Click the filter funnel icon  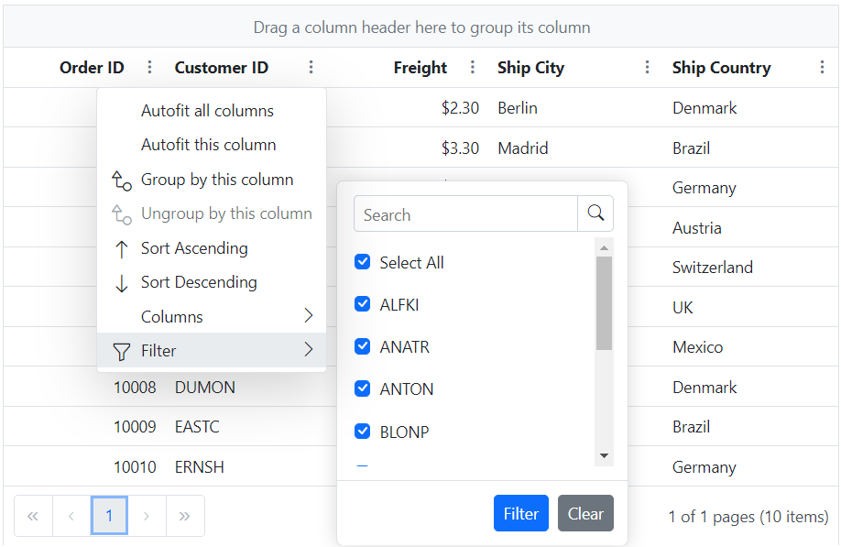(122, 351)
